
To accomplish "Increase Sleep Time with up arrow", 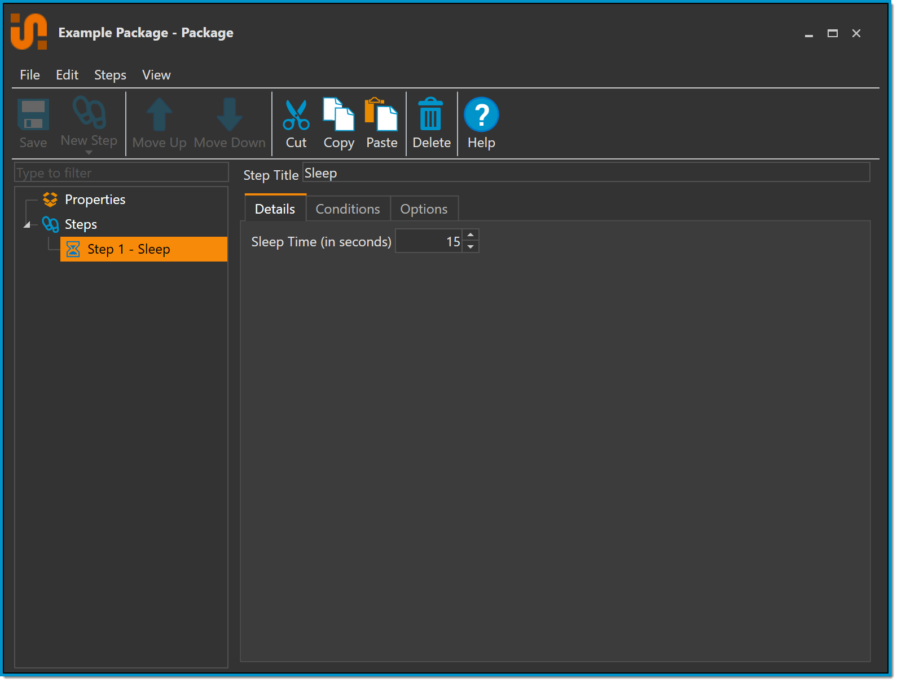I will tap(471, 235).
